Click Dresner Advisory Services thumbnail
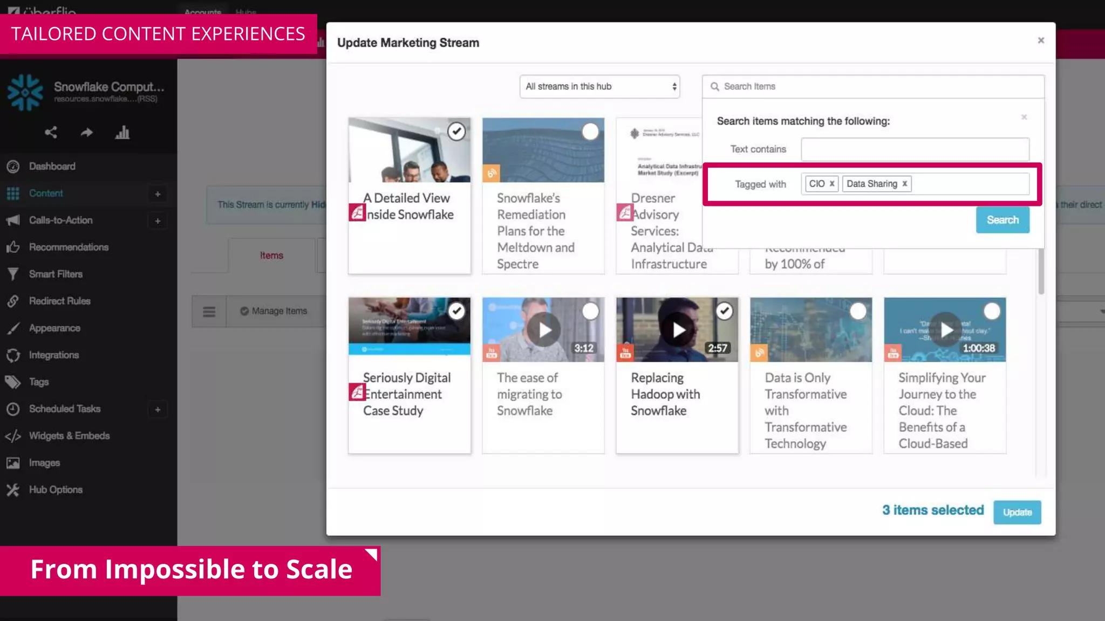The image size is (1105, 621). [x=658, y=150]
